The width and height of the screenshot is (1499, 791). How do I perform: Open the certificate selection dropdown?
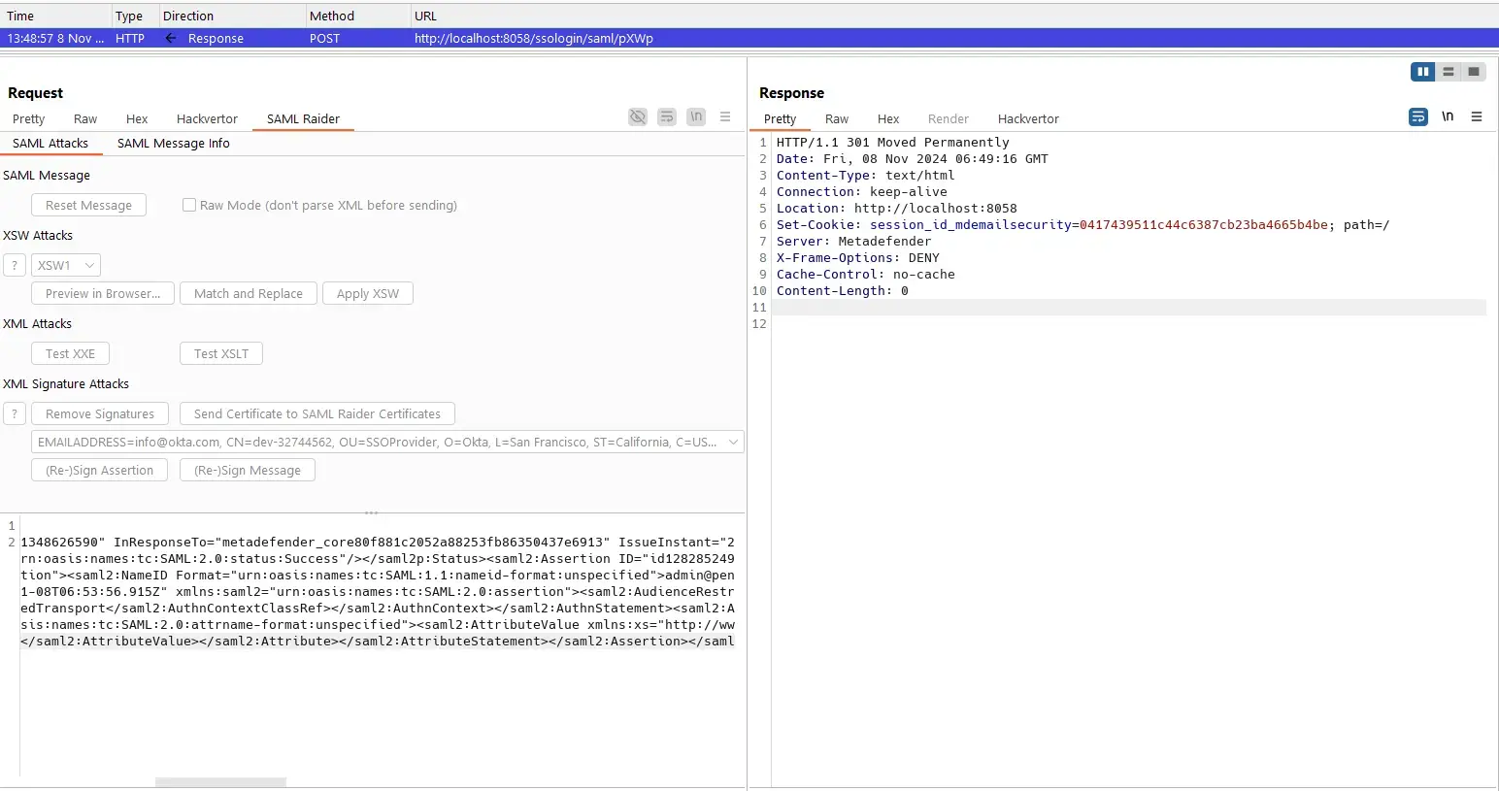(x=387, y=442)
